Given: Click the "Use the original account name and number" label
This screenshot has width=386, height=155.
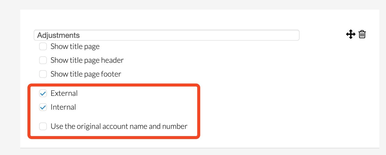Looking at the screenshot, I should pyautogui.click(x=119, y=126).
